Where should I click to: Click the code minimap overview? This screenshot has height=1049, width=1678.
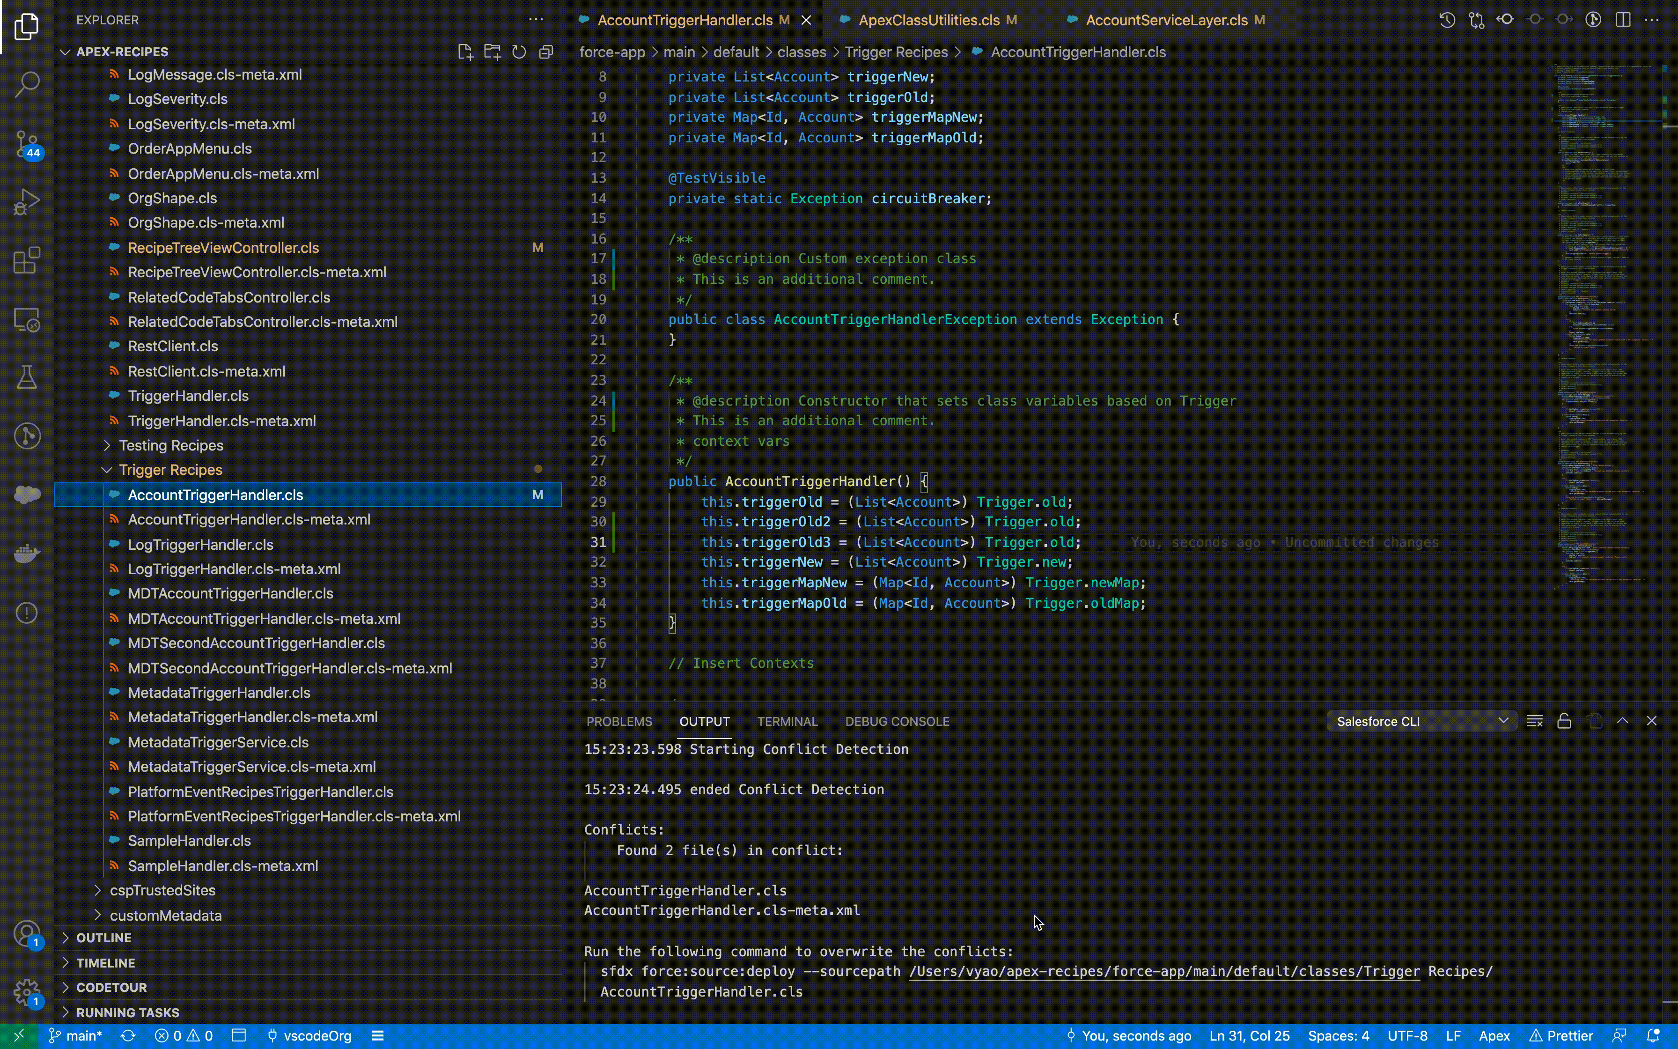[x=1602, y=312]
